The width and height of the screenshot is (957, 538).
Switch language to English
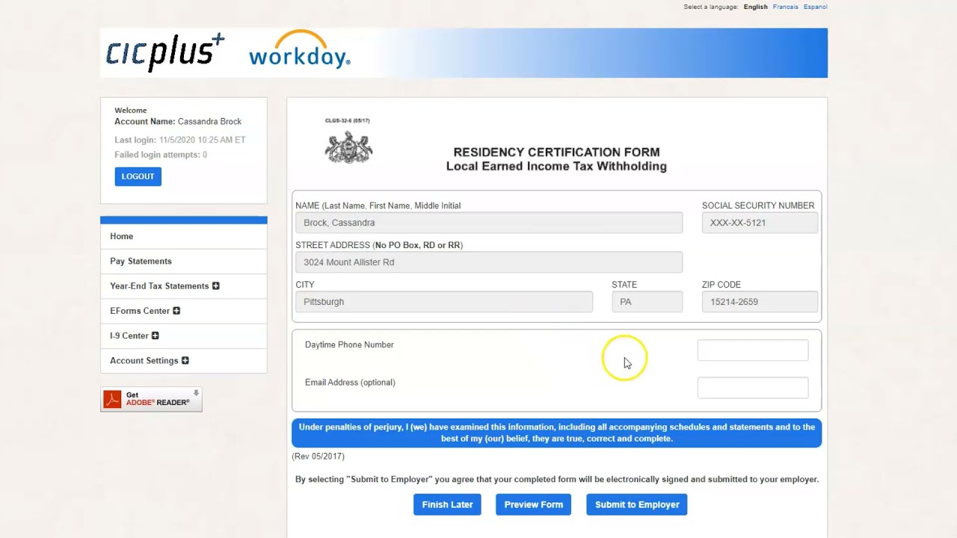pos(756,7)
